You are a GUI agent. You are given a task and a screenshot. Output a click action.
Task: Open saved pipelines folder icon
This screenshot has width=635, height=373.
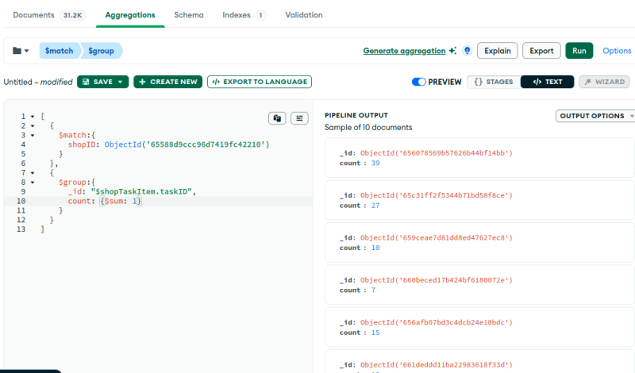tap(21, 51)
